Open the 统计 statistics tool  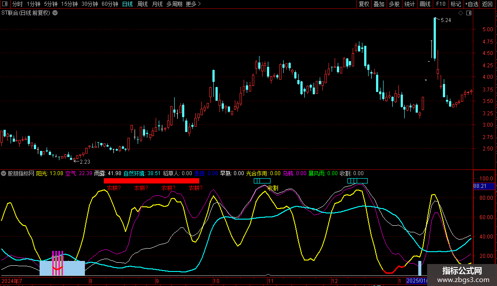(x=409, y=4)
